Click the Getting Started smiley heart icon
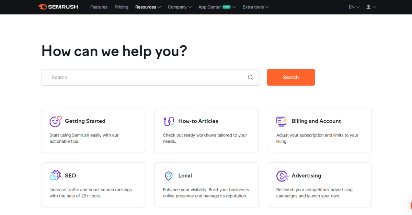 click(55, 121)
